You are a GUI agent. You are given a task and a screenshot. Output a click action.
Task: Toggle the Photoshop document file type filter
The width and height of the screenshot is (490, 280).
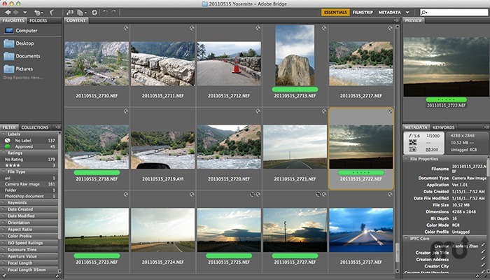[29, 196]
